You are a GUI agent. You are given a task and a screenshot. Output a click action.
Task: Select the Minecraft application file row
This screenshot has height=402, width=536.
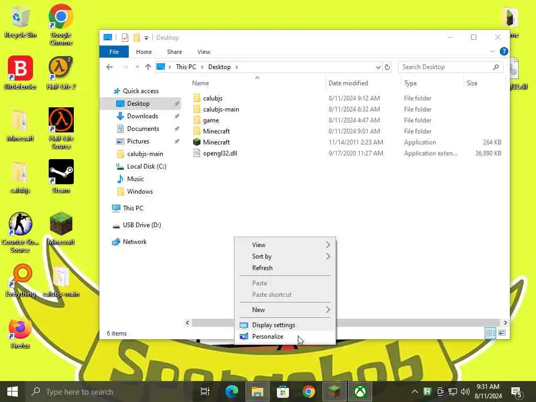coord(347,142)
